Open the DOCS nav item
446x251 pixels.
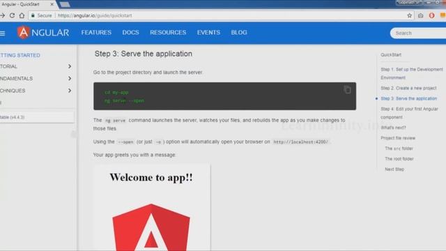coord(130,33)
